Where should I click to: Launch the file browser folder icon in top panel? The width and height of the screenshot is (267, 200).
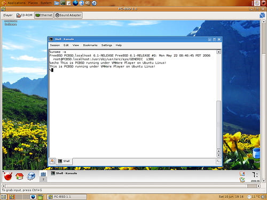click(57, 3)
